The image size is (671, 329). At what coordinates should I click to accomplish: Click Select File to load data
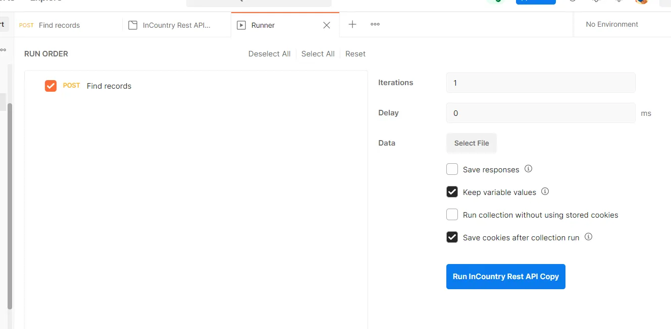(471, 143)
